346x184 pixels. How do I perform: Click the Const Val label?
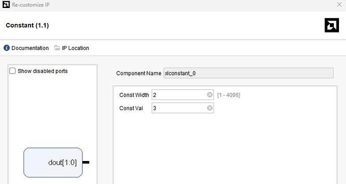(x=131, y=108)
